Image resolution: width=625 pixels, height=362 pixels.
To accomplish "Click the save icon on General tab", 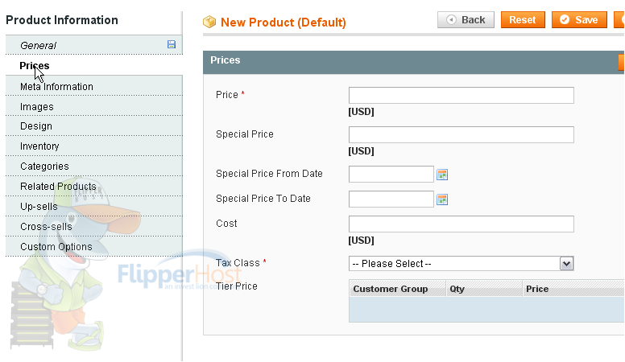I will pos(172,44).
